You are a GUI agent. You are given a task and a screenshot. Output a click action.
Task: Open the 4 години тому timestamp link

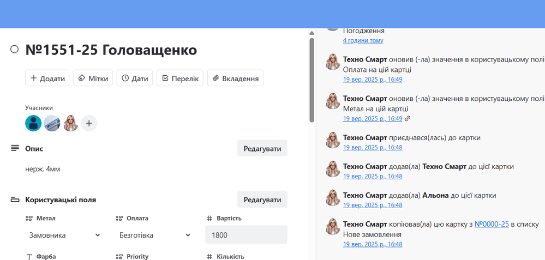(x=363, y=40)
